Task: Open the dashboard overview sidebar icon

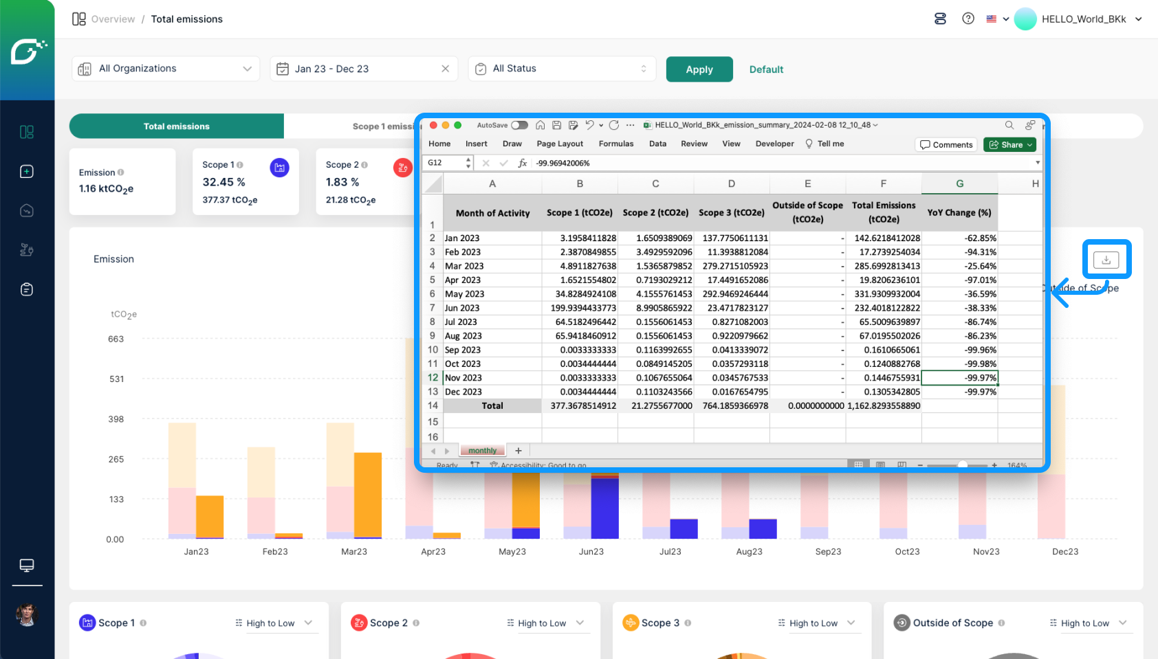Action: pos(27,132)
